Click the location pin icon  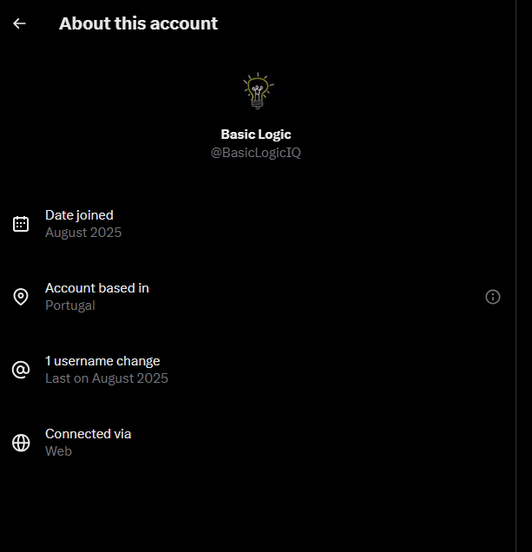coord(21,297)
